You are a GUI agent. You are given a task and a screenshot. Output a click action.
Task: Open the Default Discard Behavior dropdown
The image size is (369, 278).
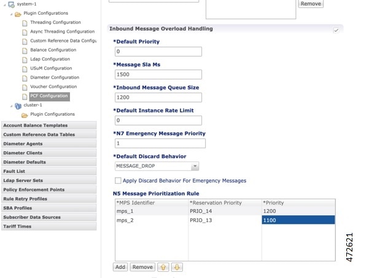point(195,166)
